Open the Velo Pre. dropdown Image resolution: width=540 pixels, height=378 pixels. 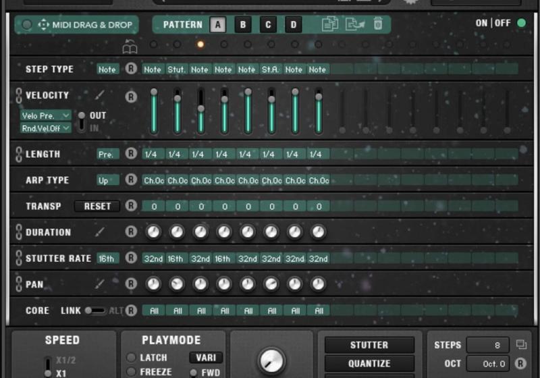click(x=46, y=116)
